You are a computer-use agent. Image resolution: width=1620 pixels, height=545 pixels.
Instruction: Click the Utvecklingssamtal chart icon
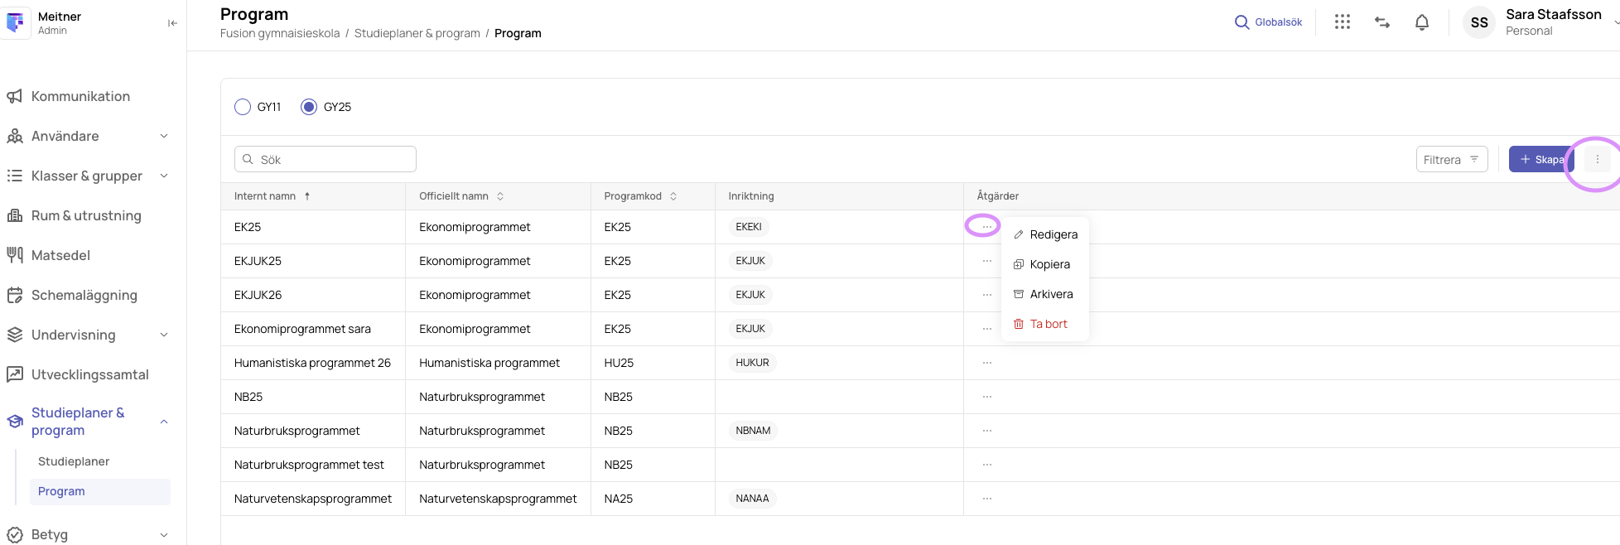click(x=15, y=374)
